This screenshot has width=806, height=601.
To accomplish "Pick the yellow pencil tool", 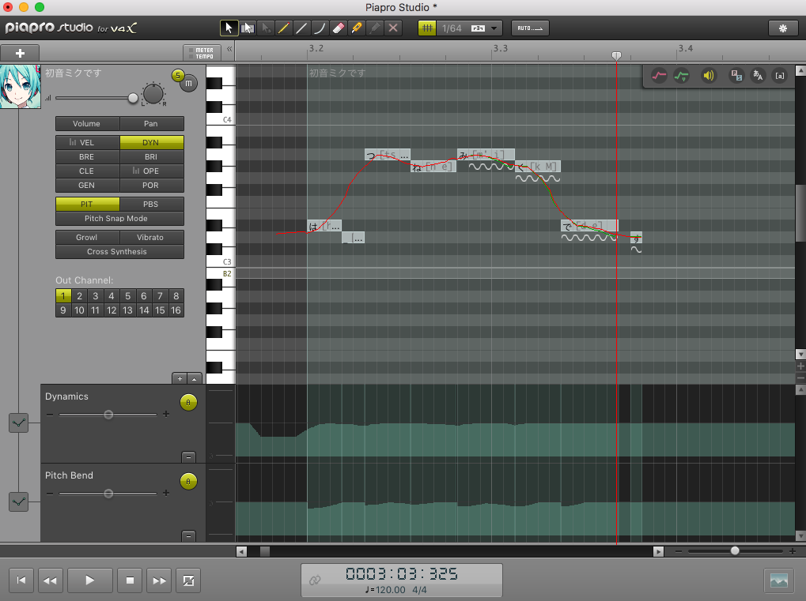I will tap(283, 28).
